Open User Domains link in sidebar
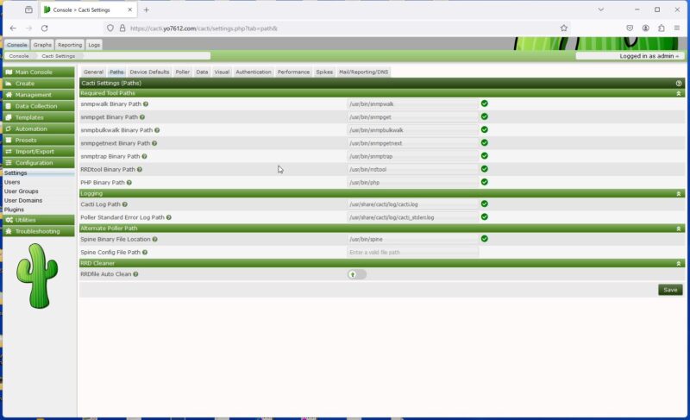This screenshot has height=420, width=690. point(23,201)
